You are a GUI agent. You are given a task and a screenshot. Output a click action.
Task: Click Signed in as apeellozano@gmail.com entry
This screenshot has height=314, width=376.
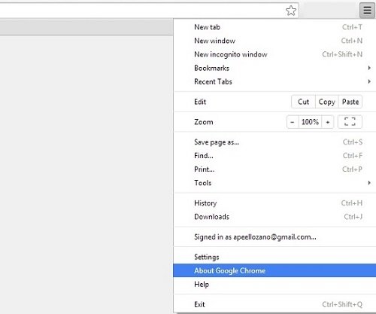coord(274,236)
